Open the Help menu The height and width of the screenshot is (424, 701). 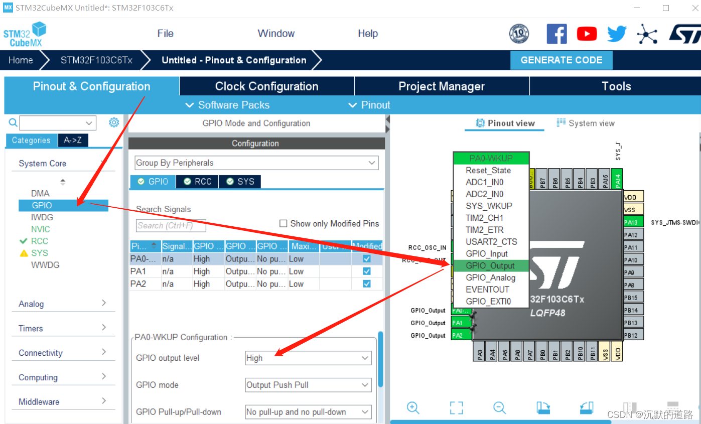tap(368, 34)
